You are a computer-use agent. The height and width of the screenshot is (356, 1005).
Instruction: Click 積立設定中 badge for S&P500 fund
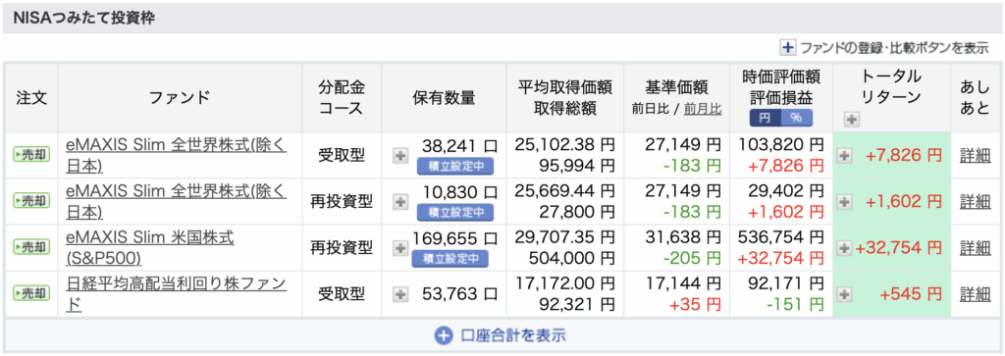[x=450, y=259]
